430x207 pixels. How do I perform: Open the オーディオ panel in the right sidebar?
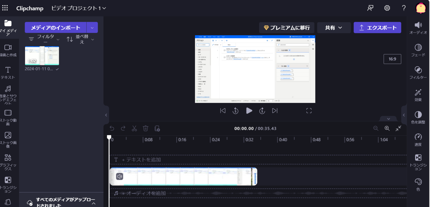418,27
